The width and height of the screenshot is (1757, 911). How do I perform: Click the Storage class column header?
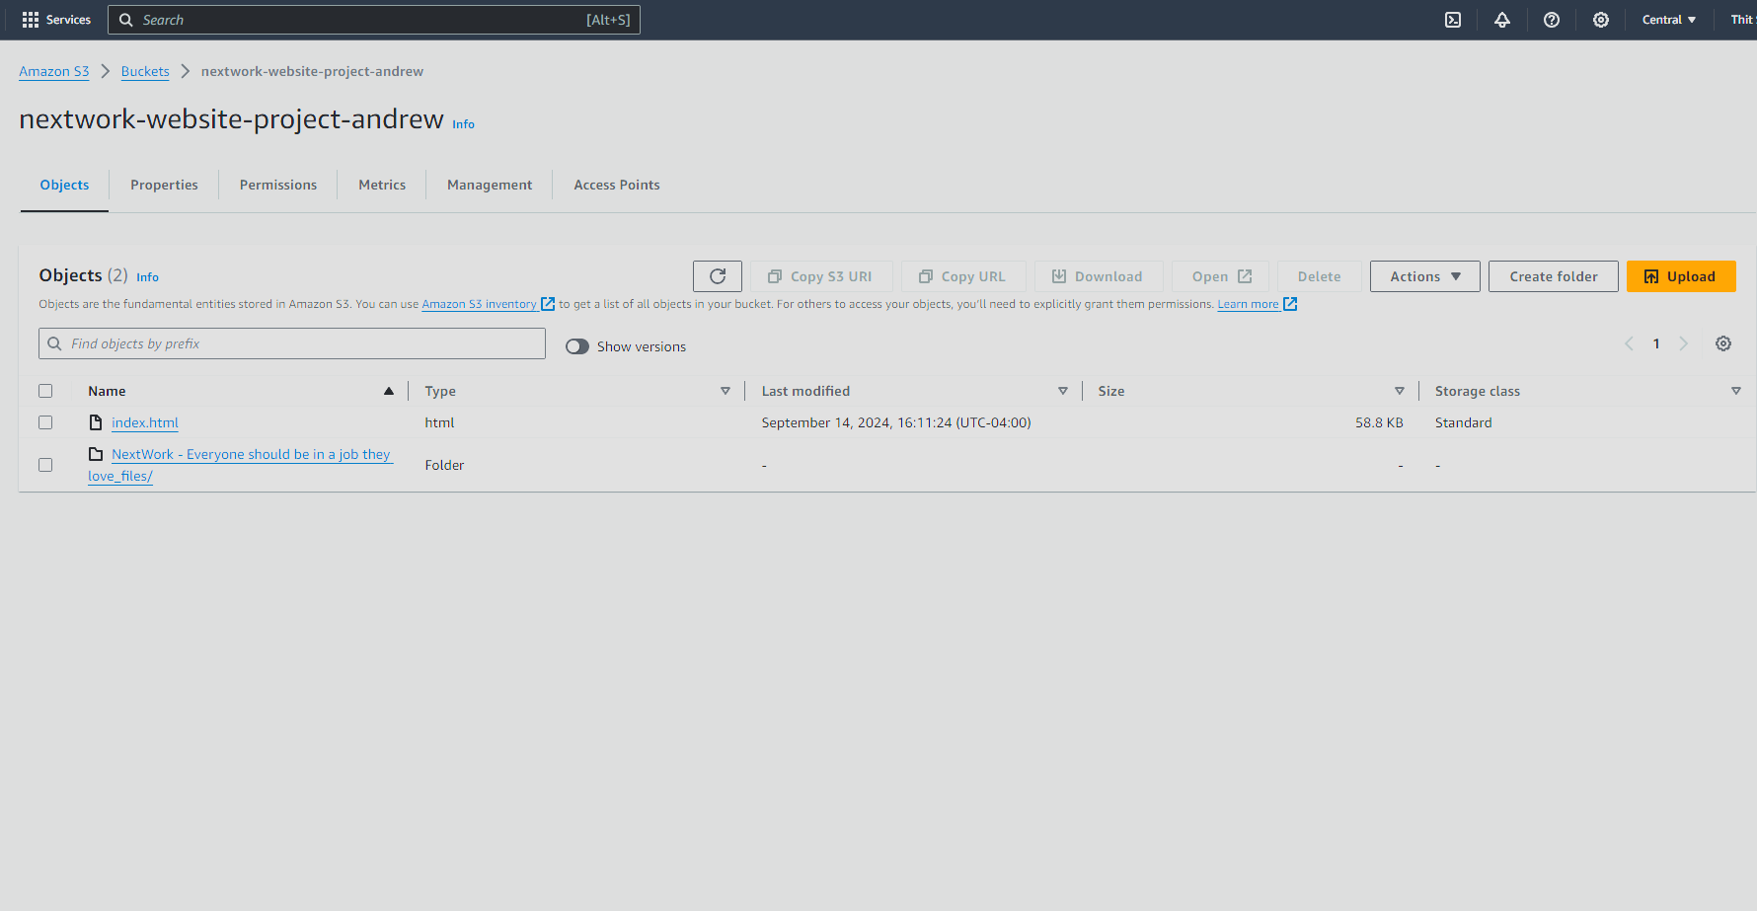click(x=1478, y=391)
